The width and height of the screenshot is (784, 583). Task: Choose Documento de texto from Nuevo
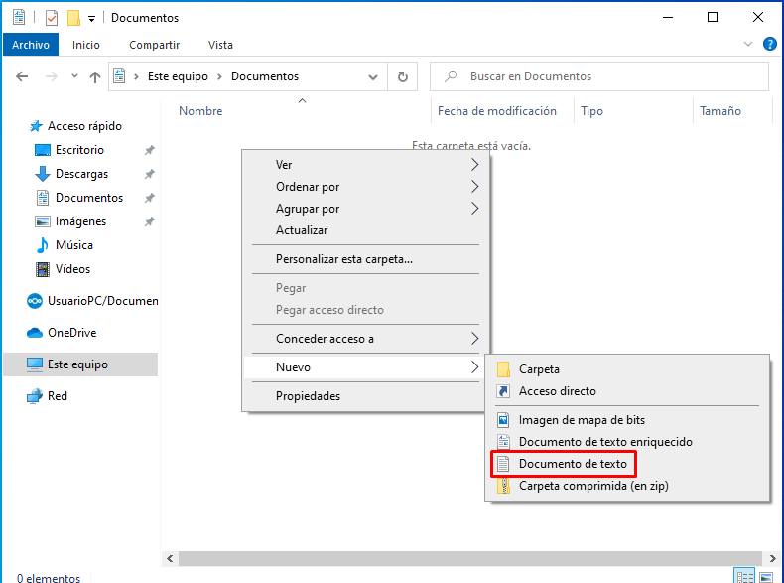point(572,464)
